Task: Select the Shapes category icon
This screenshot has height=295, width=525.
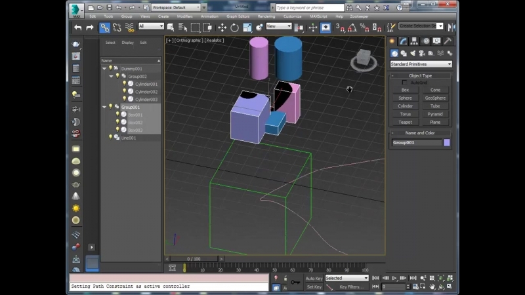Action: [404, 53]
